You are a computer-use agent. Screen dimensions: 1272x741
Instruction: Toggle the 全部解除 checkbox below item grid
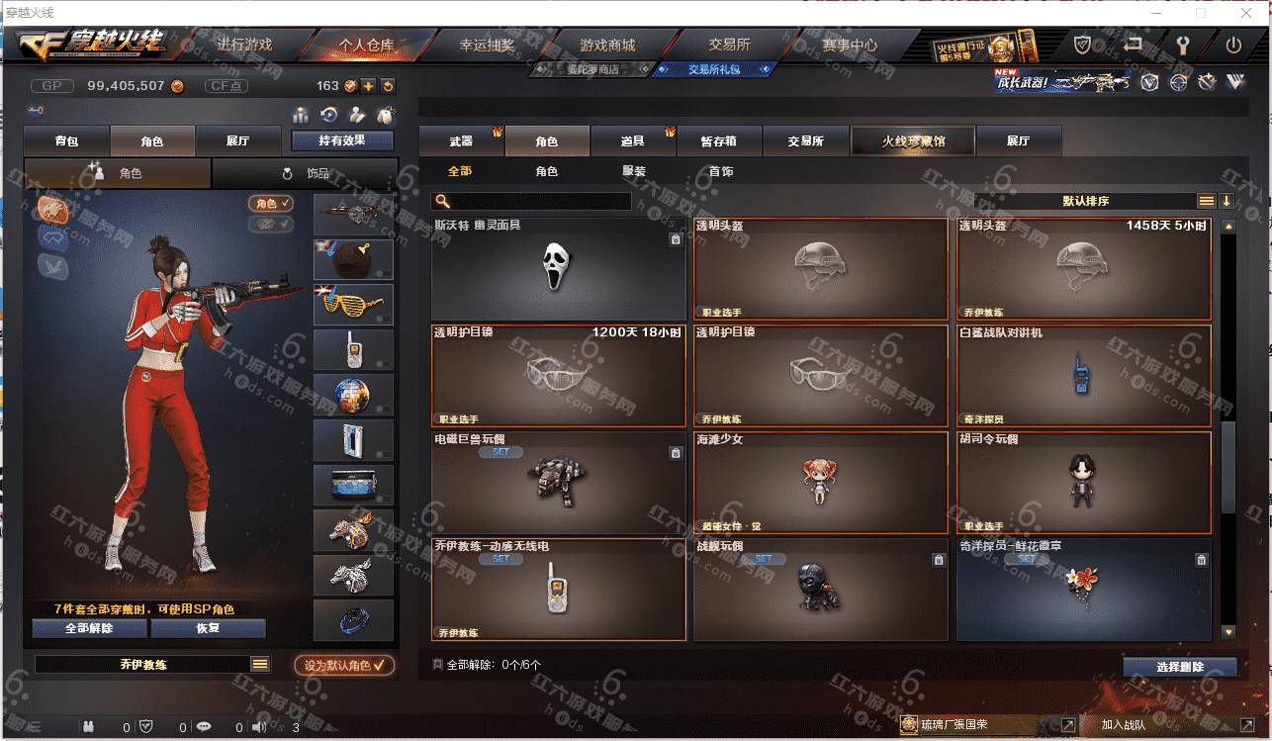[x=438, y=665]
